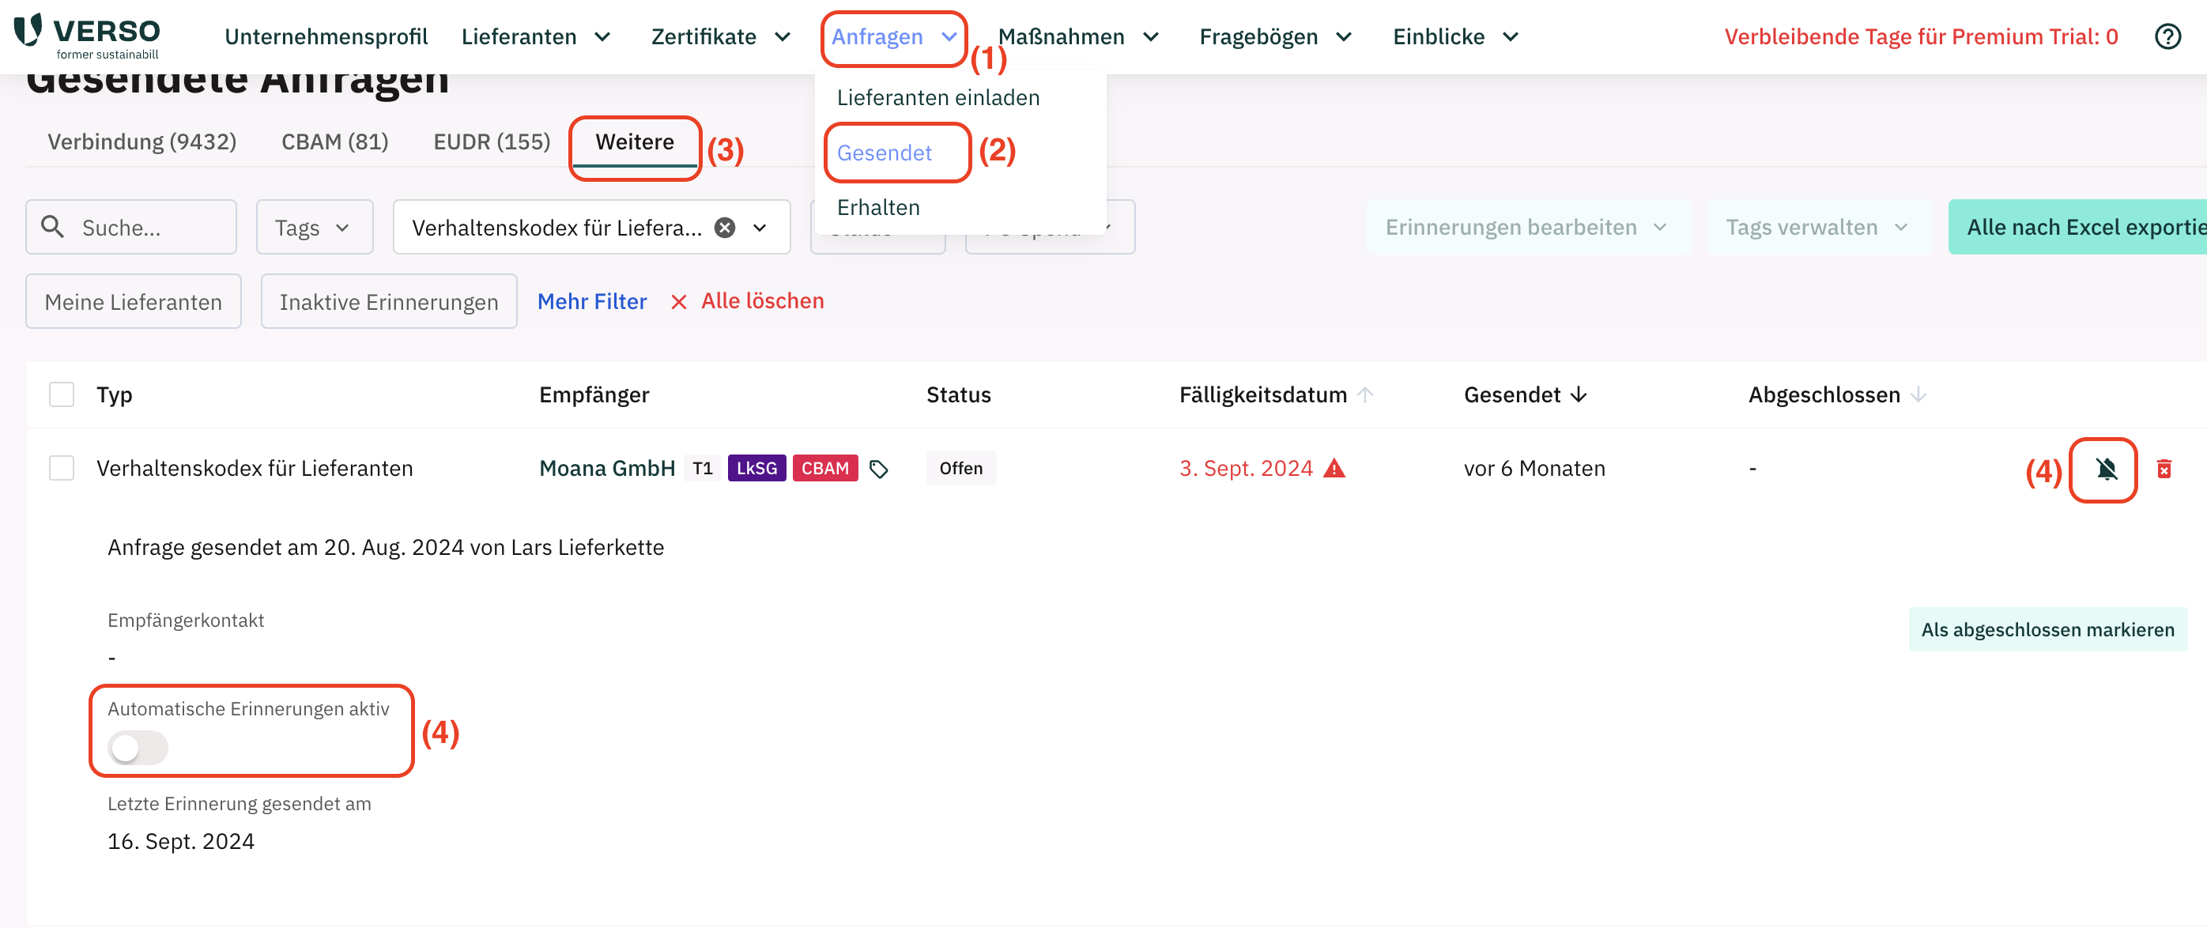Select Erhalten from Anfragen menu
Image resolution: width=2207 pixels, height=928 pixels.
click(877, 207)
